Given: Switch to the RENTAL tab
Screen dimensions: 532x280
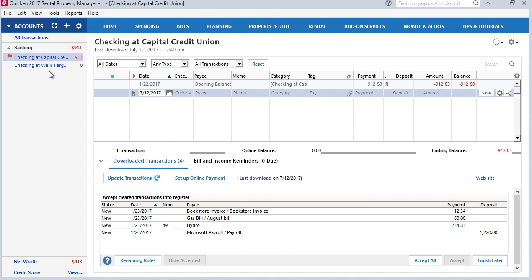Looking at the screenshot, I should 318,26.
